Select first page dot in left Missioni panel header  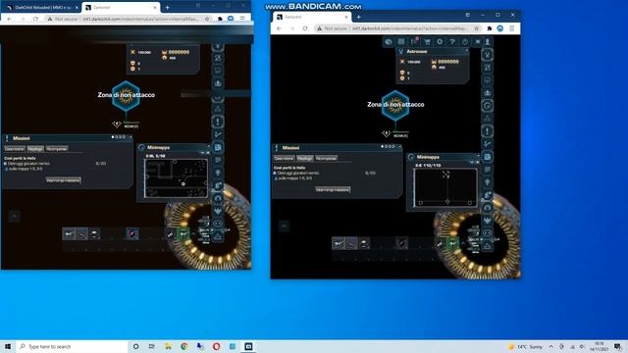pyautogui.click(x=113, y=137)
